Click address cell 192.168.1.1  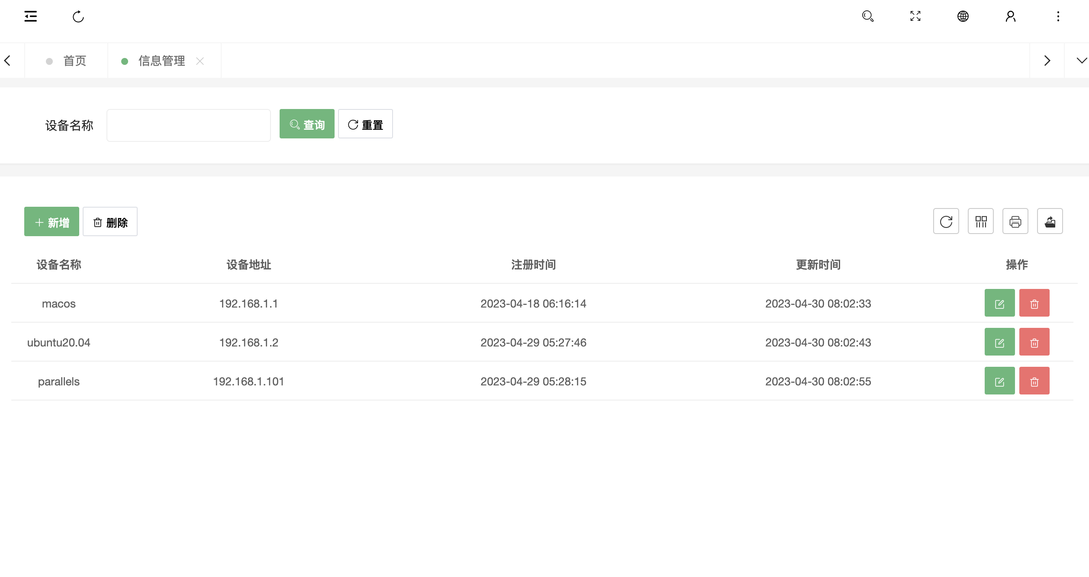point(249,304)
